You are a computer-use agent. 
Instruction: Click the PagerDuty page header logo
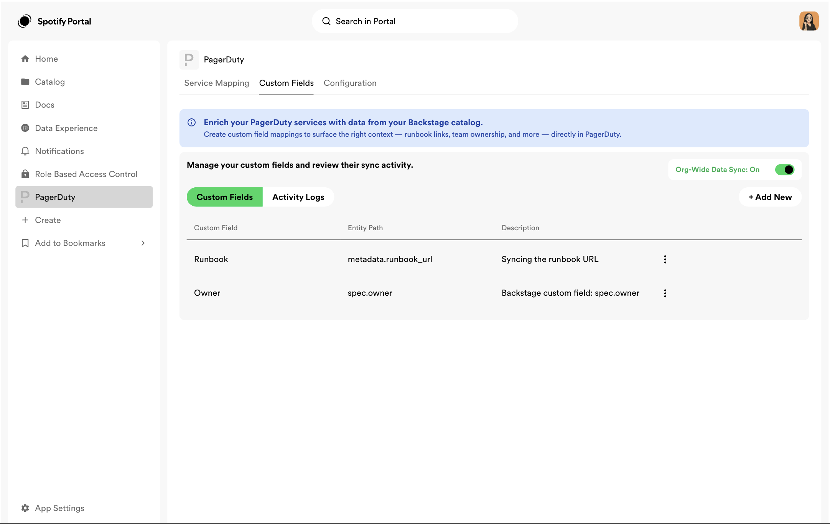189,60
